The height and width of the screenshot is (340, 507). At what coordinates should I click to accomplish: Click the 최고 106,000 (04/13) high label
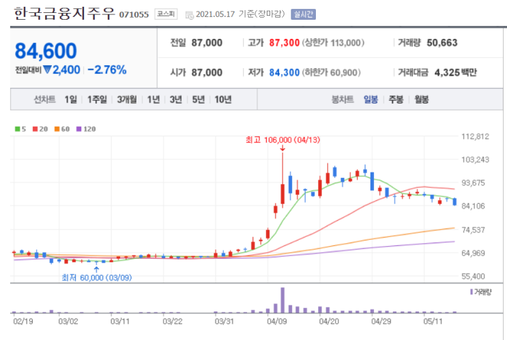pos(283,140)
